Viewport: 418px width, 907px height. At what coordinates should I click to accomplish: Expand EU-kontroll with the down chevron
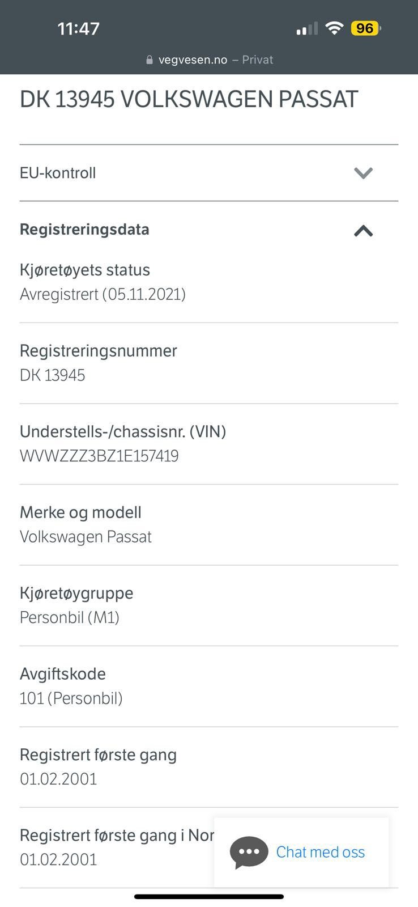363,173
